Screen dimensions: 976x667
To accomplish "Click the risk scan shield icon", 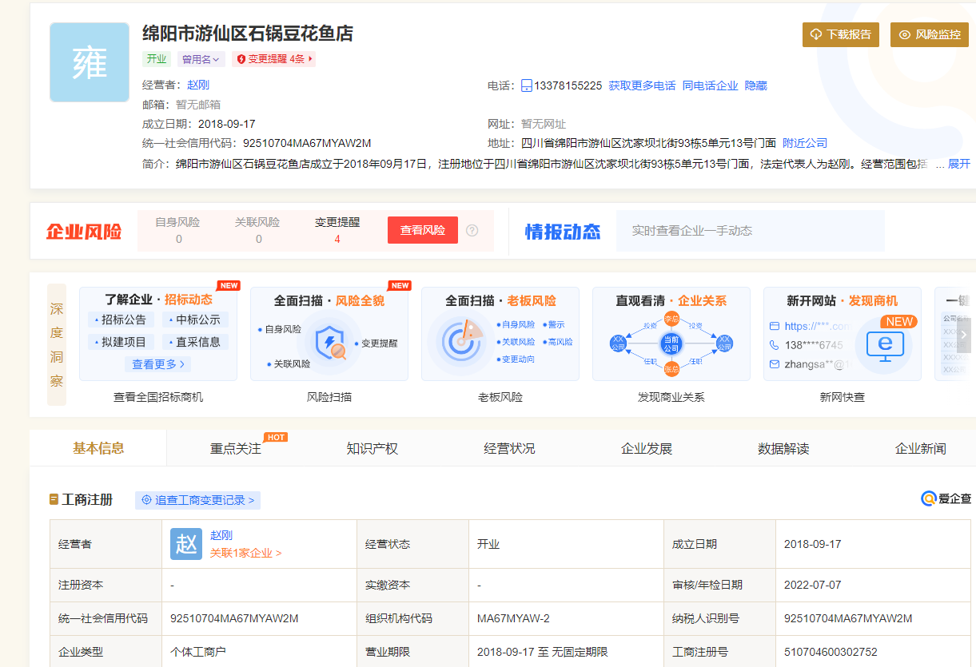I will (x=329, y=342).
